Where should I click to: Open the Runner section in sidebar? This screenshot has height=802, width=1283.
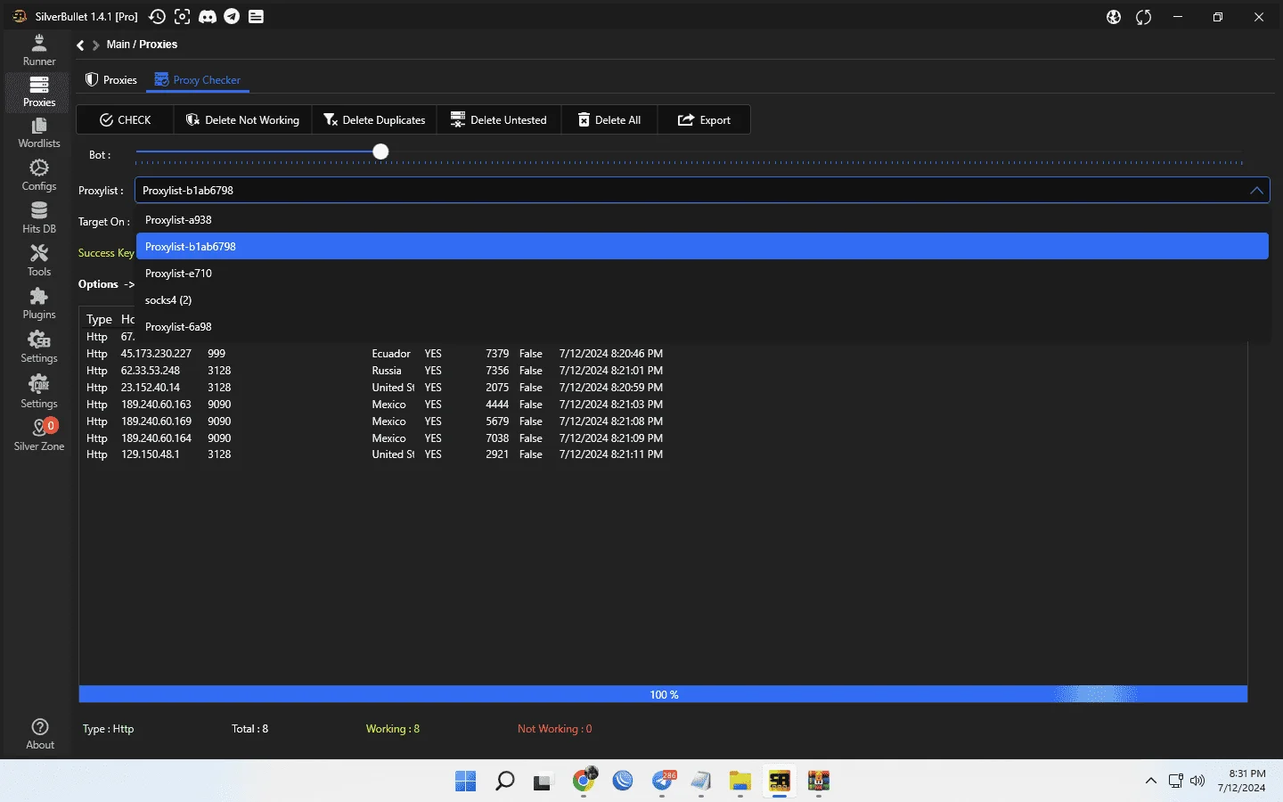pyautogui.click(x=39, y=50)
